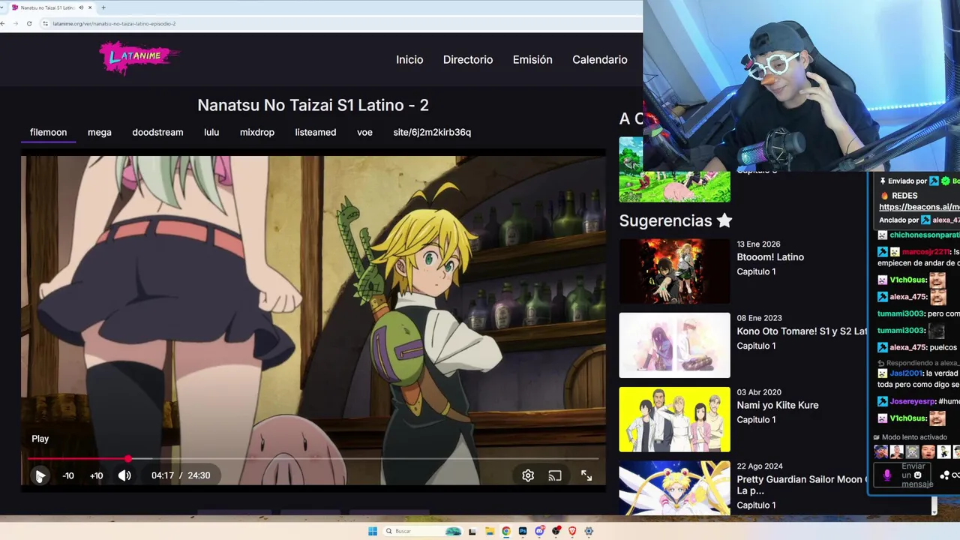Select the listeamed server option
960x540 pixels.
[316, 132]
